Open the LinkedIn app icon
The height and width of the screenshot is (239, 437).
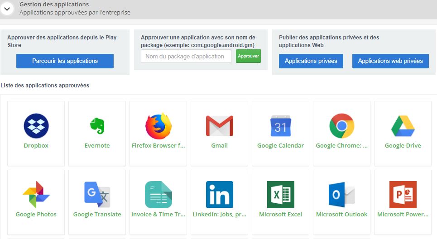220,195
